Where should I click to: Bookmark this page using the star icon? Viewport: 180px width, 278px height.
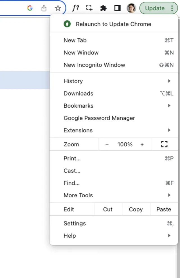[58, 8]
